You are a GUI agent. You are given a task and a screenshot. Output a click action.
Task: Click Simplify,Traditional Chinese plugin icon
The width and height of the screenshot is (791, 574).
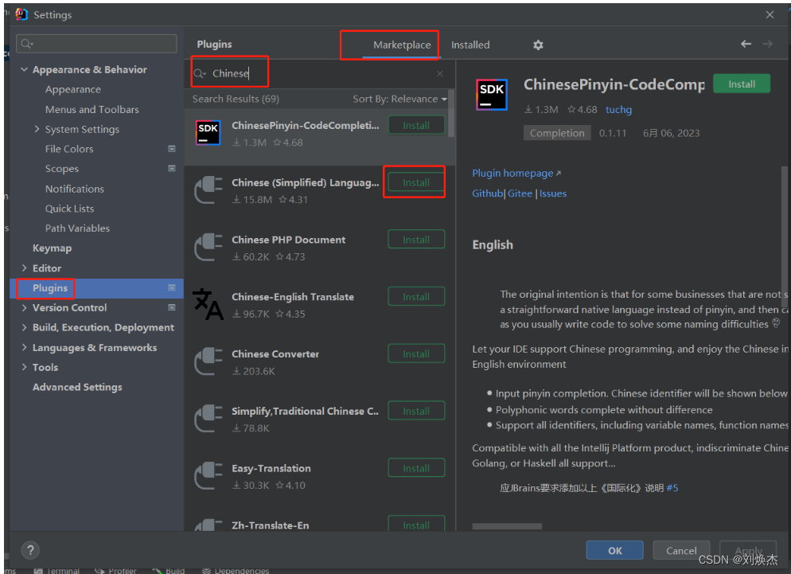click(x=208, y=419)
